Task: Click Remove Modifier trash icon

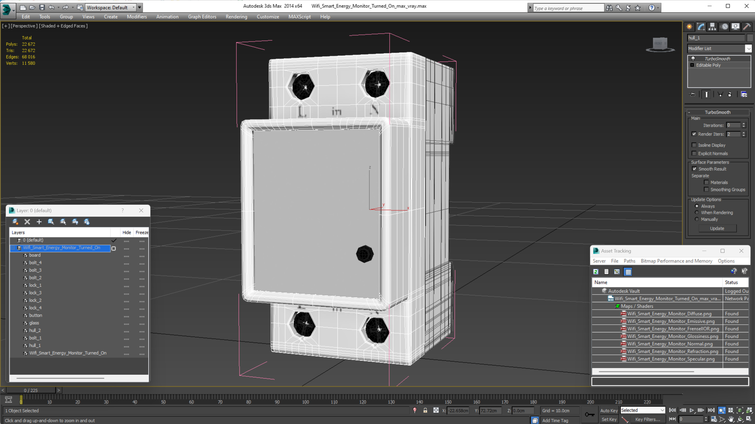Action: [730, 94]
